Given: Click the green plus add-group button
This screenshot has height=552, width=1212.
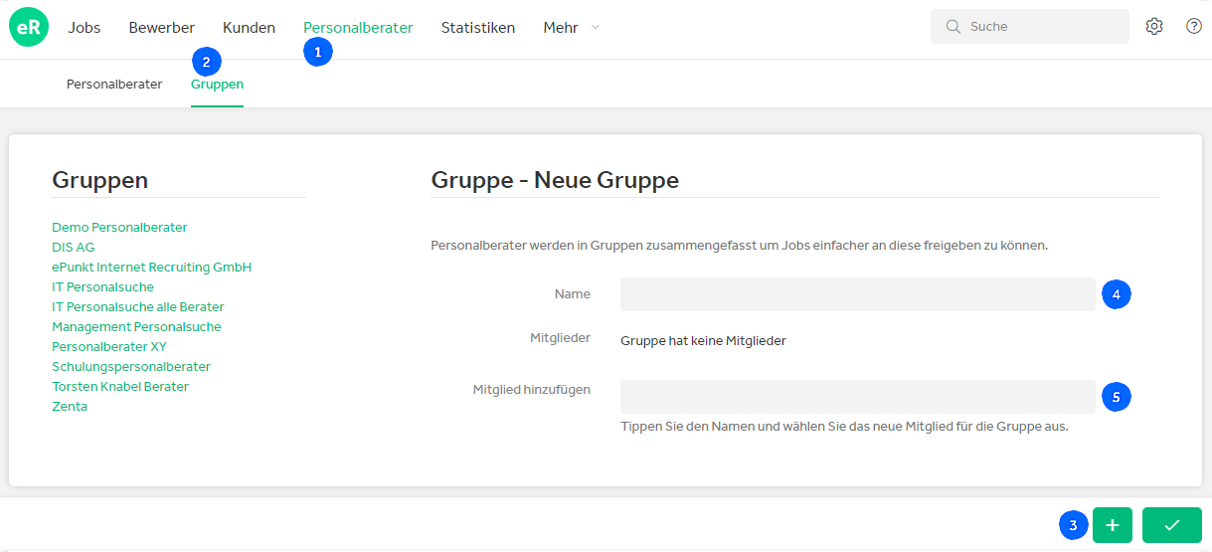Looking at the screenshot, I should pos(1113,525).
